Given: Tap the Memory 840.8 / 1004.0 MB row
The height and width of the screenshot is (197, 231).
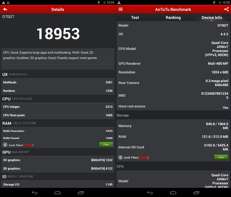Looking at the screenshot, I should point(173,126).
